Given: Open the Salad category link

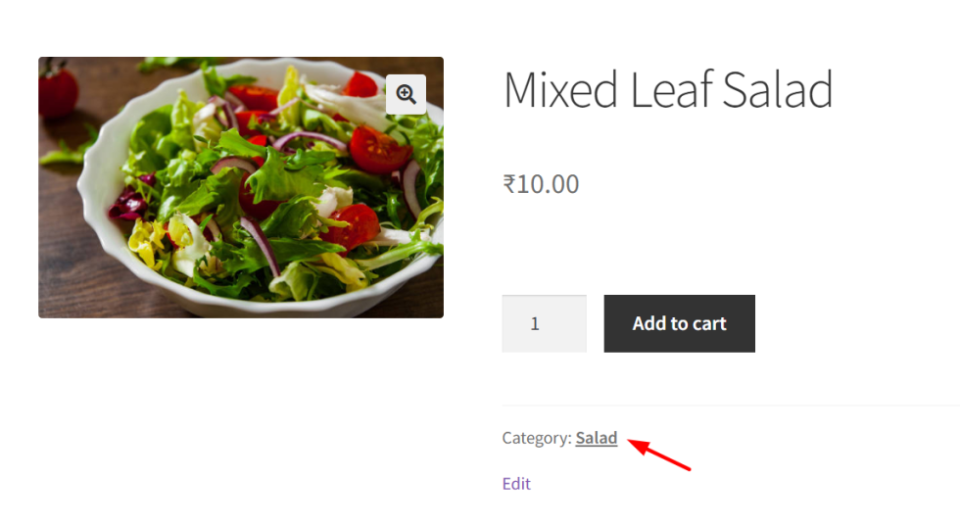Looking at the screenshot, I should click(x=596, y=438).
